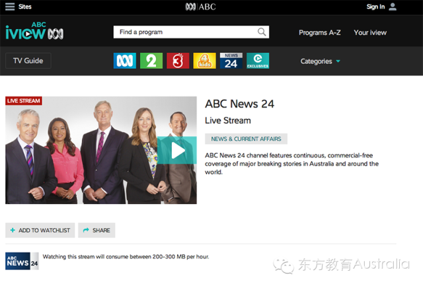This screenshot has height=286, width=423.
Task: Open the ABC iview logo homepage
Action: [x=34, y=31]
